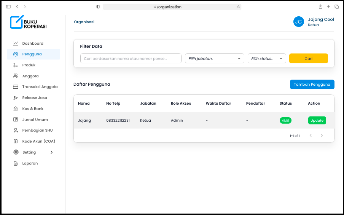Click the Tambah Pengguna button
Image resolution: width=344 pixels, height=215 pixels.
click(312, 84)
